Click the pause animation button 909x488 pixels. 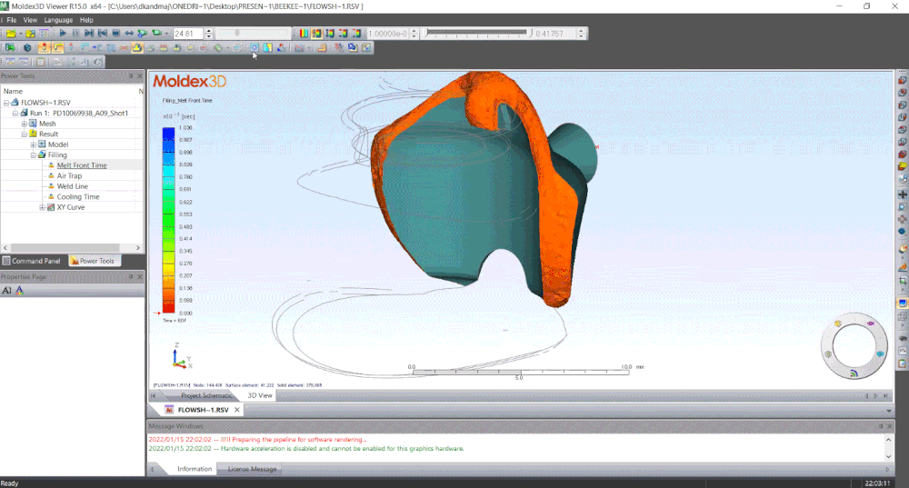(x=76, y=34)
